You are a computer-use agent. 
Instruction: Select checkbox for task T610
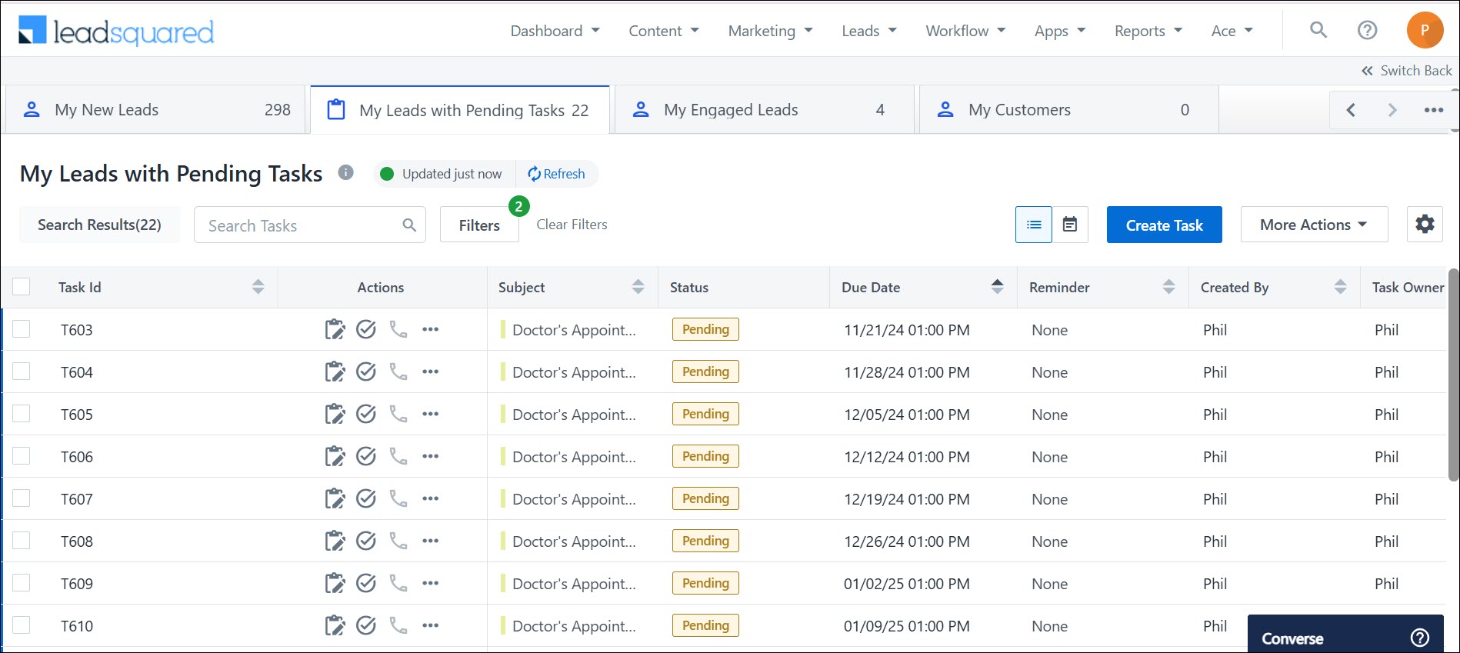pos(22,625)
